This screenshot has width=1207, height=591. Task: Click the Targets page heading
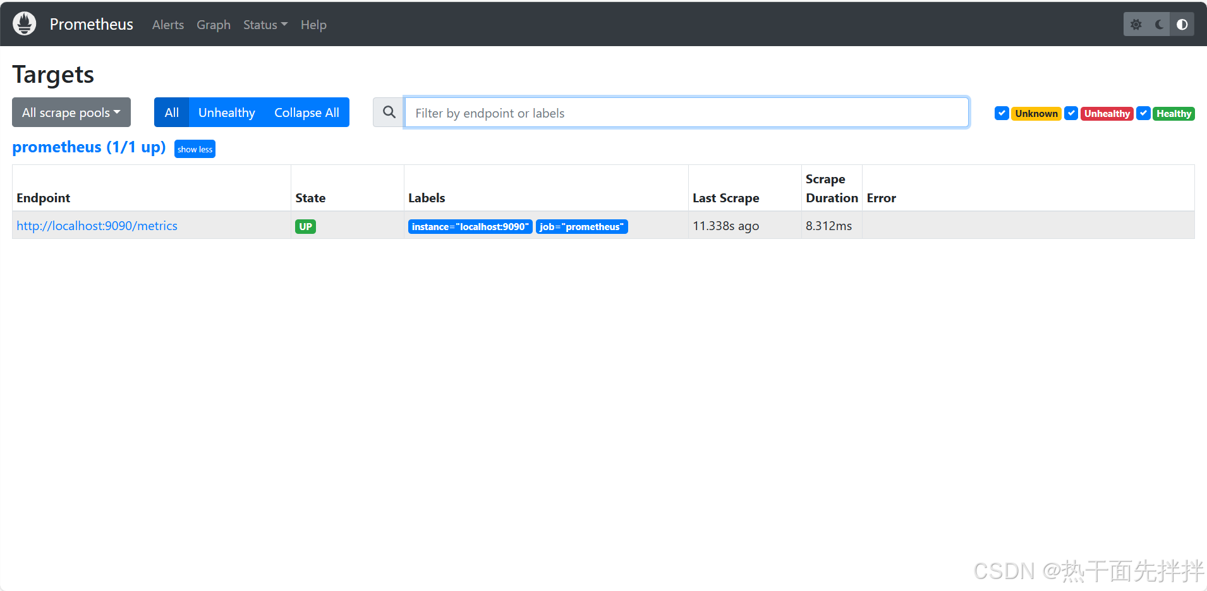point(53,75)
